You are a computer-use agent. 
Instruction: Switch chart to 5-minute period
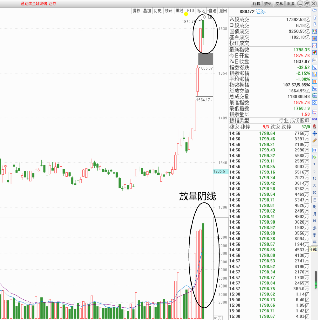point(314,171)
